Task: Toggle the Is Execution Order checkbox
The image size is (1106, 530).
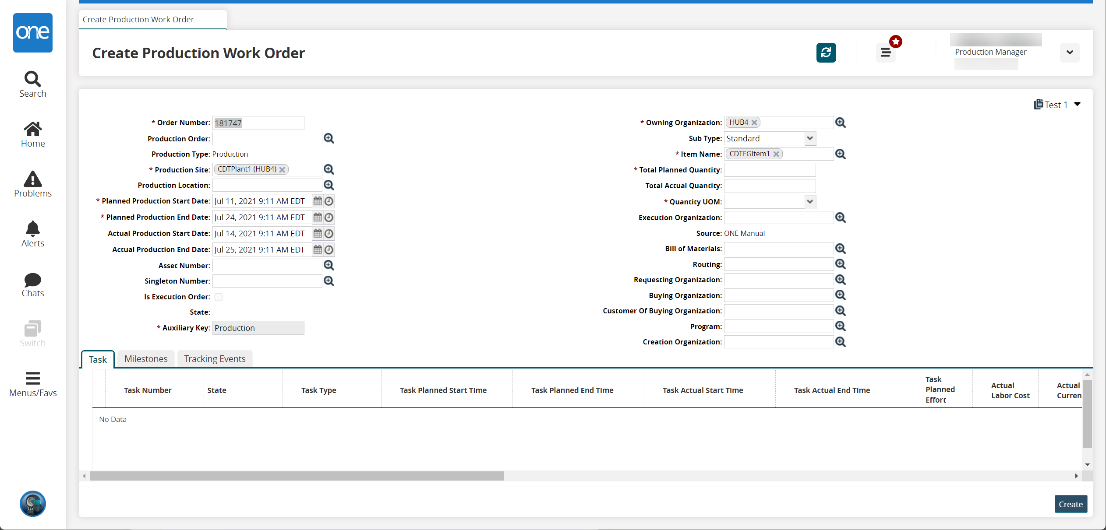Action: (x=219, y=297)
